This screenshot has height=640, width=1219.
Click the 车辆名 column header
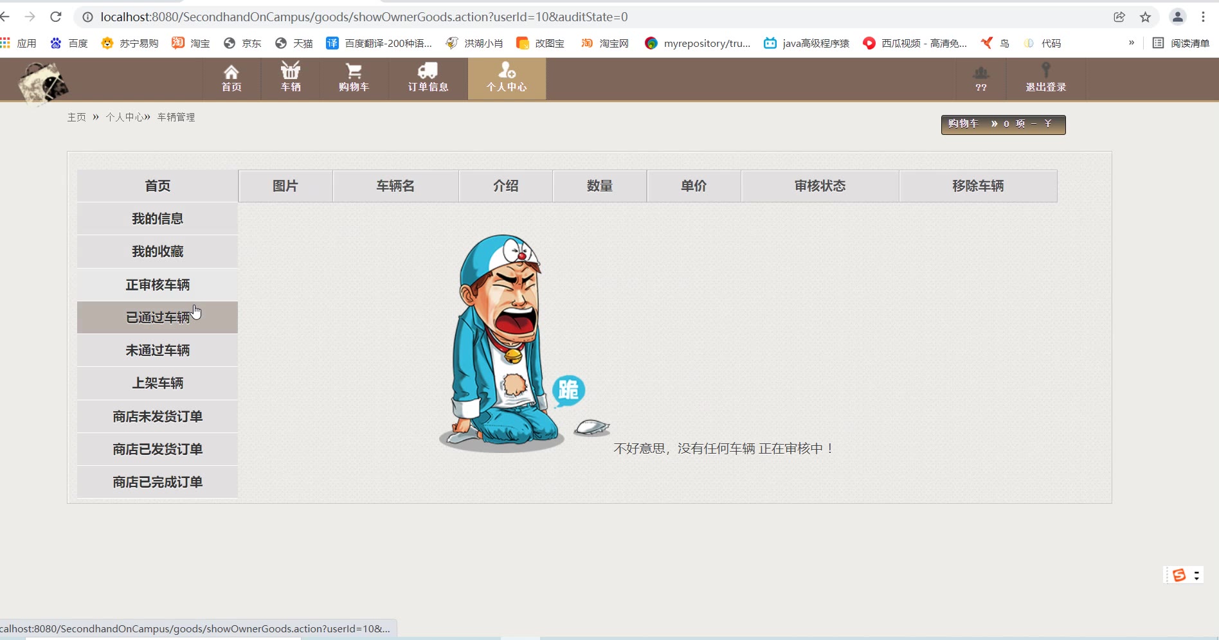tap(395, 186)
